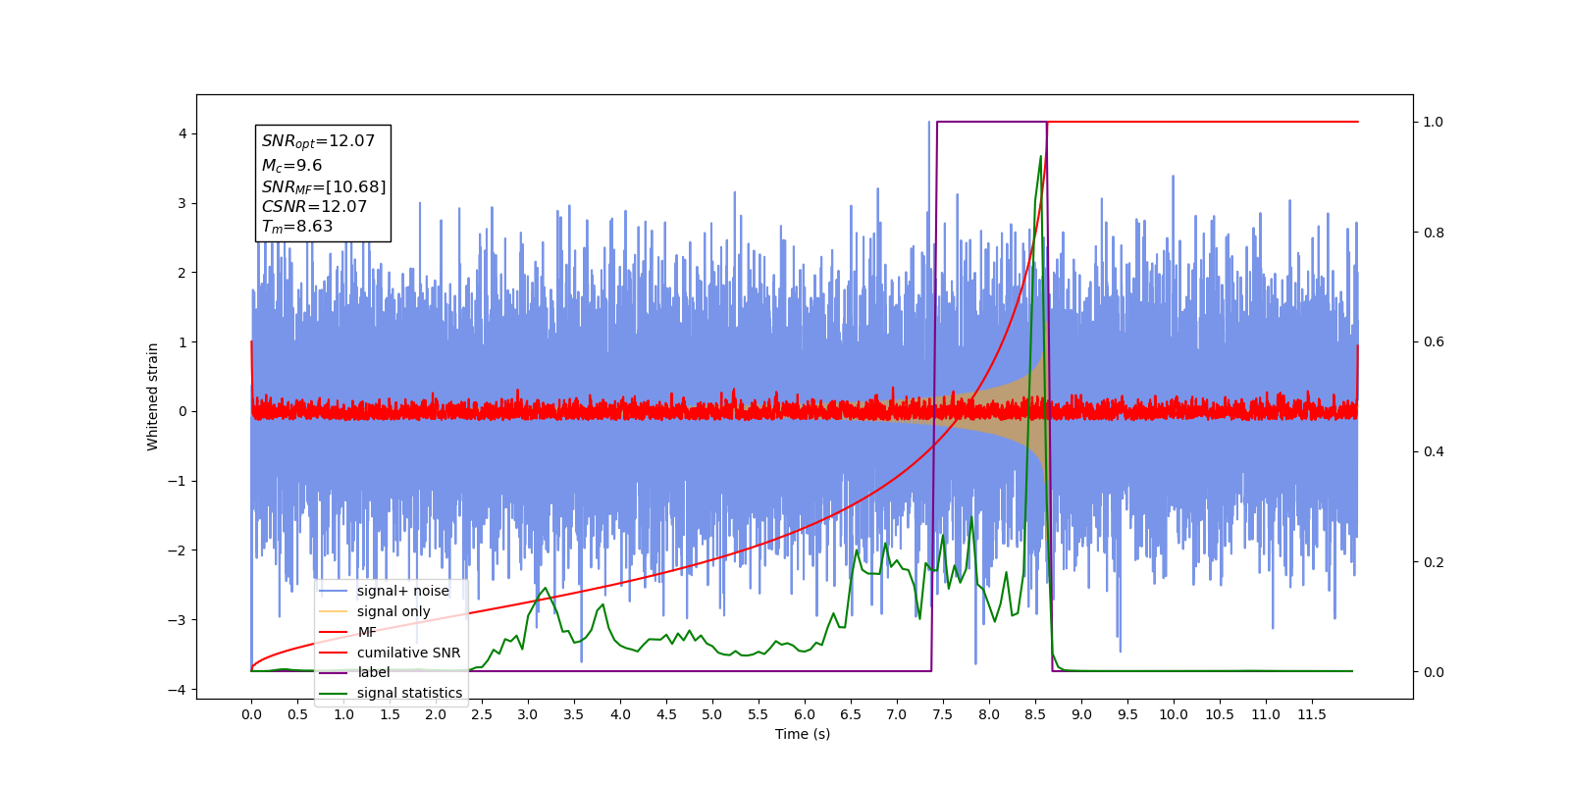Click the 11.5 x-axis tick label

coord(1312,714)
